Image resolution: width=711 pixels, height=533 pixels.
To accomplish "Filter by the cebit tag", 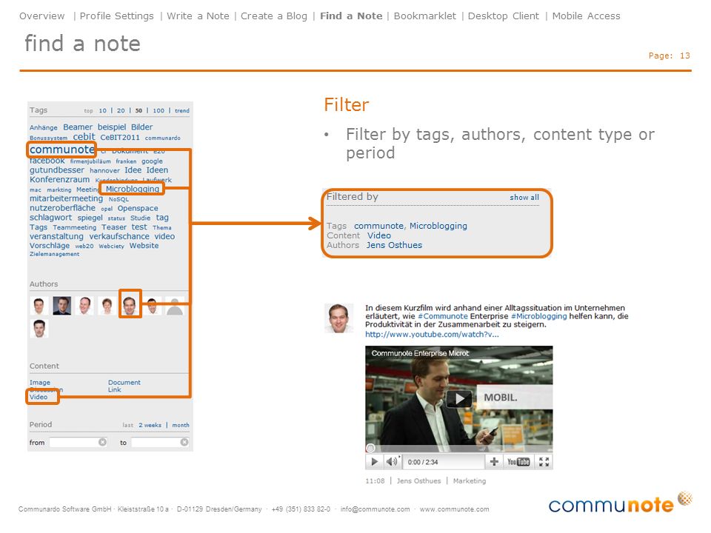I will pos(84,137).
